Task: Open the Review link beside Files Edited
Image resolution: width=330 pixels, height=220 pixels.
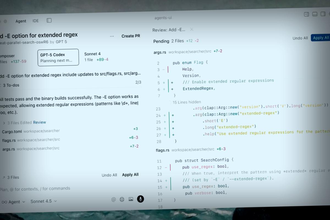Action: [40, 122]
